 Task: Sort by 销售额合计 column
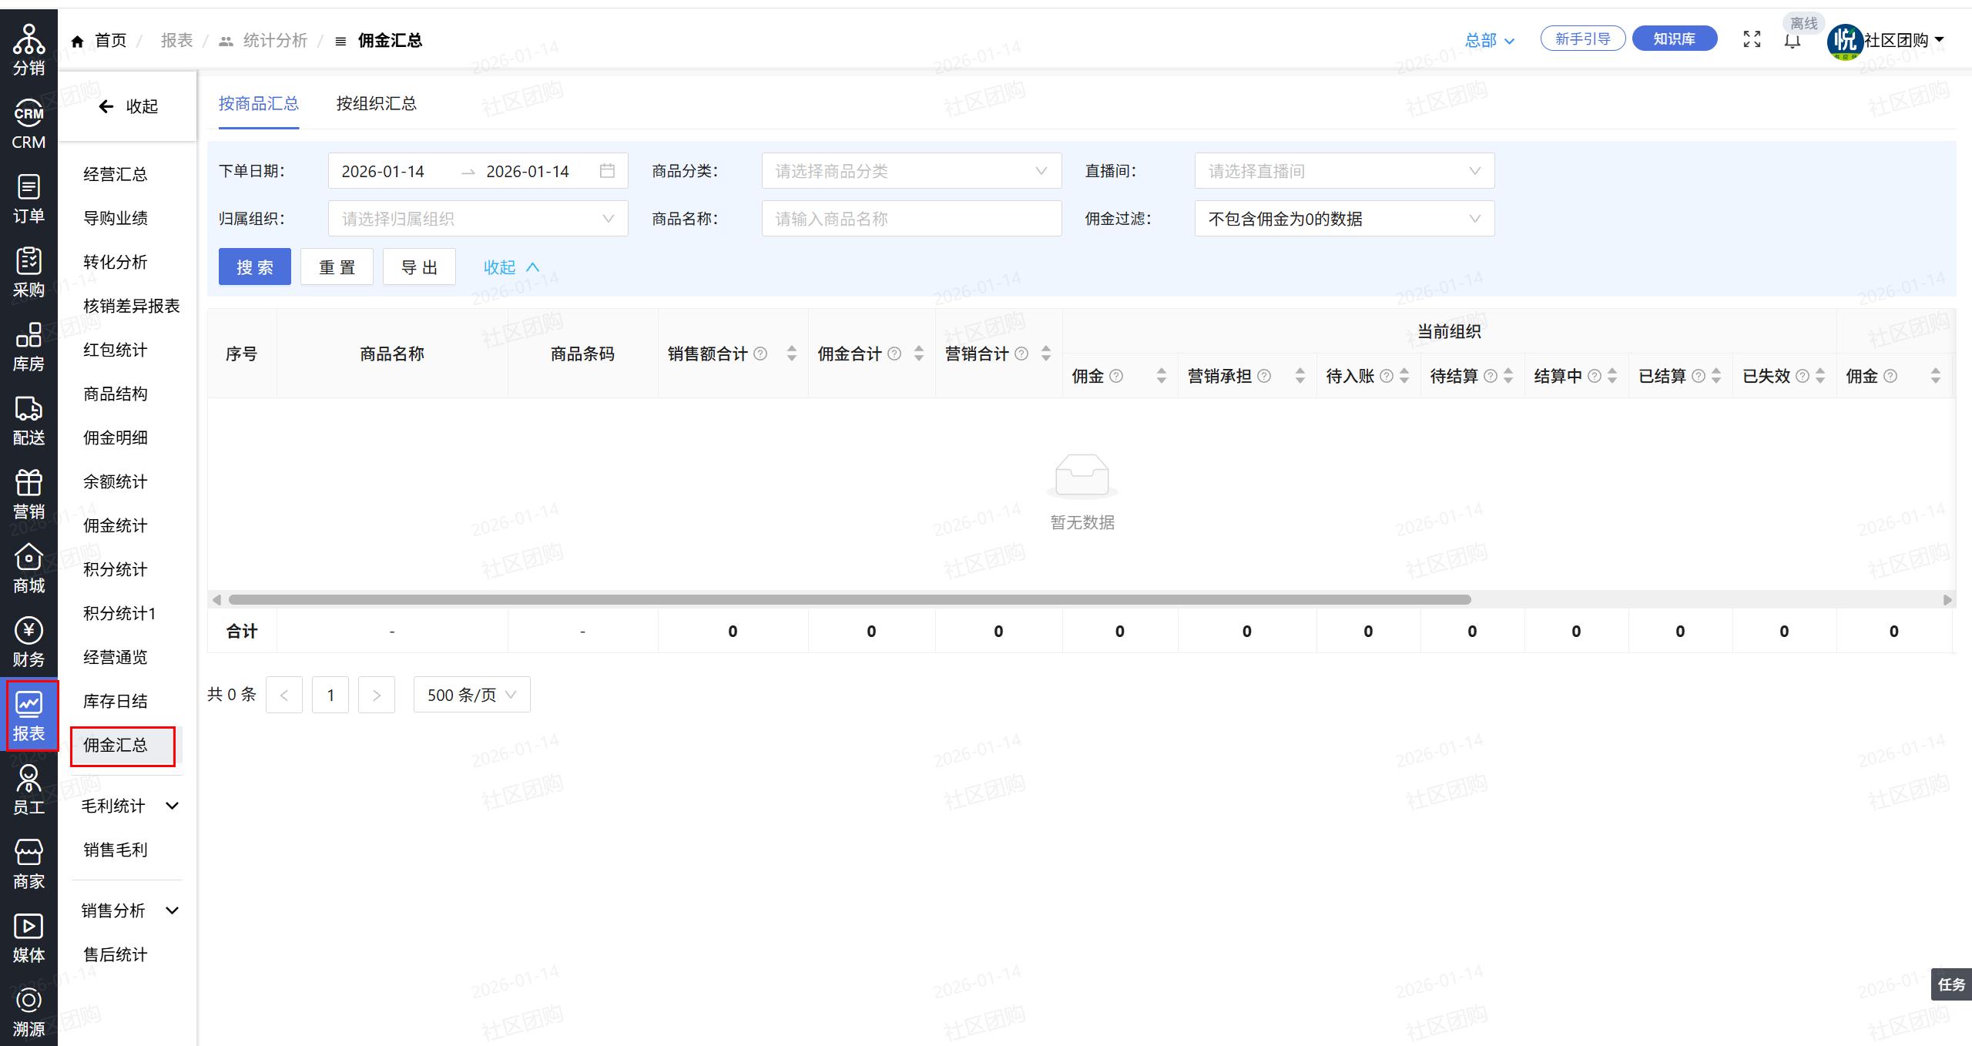(x=791, y=354)
